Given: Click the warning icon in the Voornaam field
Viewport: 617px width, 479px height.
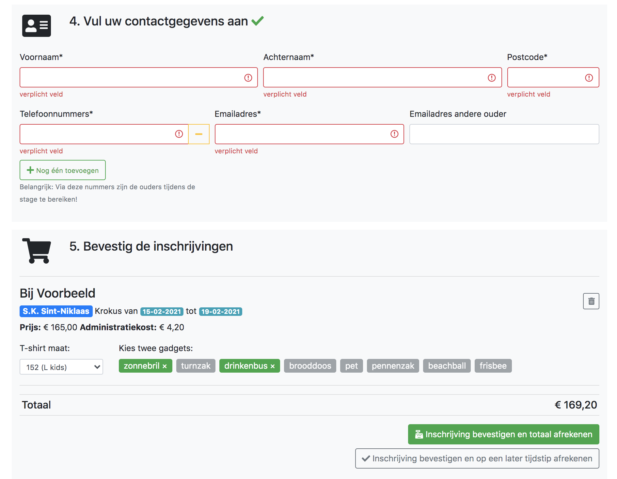Looking at the screenshot, I should (x=247, y=78).
